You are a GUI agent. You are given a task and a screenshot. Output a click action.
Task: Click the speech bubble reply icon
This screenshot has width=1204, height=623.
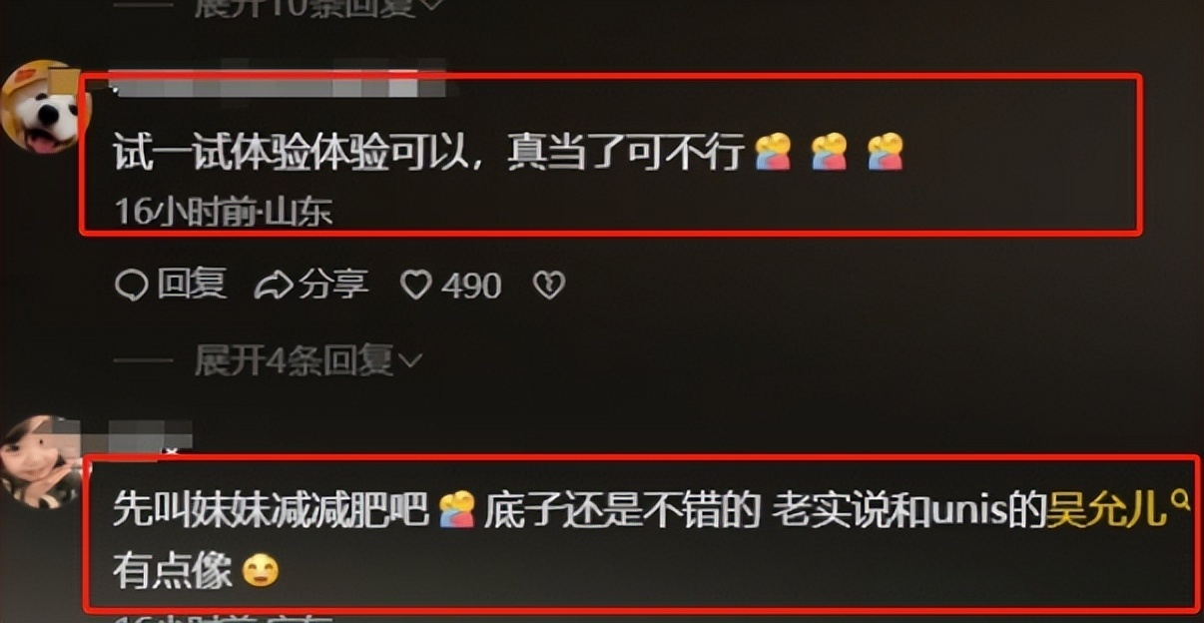(x=130, y=287)
